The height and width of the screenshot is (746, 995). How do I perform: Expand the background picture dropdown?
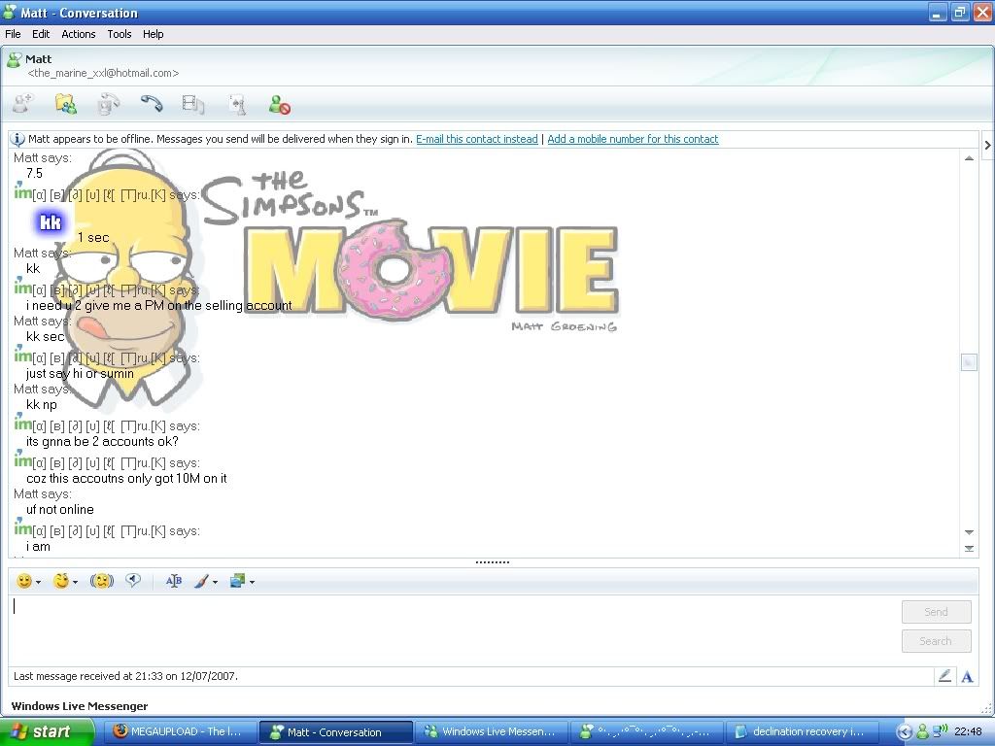click(252, 582)
